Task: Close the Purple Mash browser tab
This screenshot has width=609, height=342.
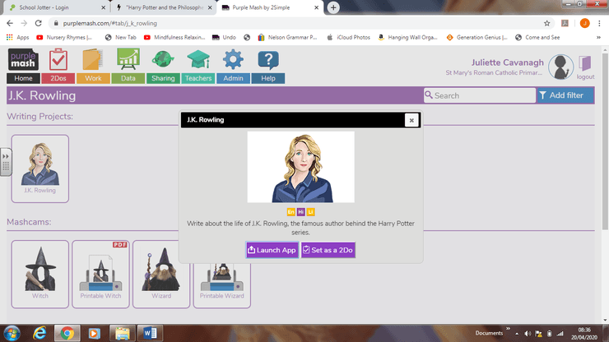Action: pos(316,7)
